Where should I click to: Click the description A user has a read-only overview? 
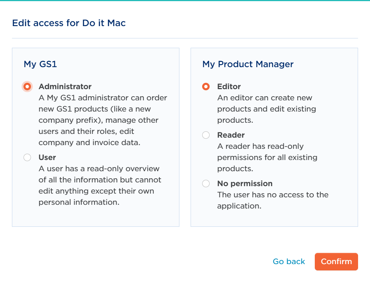tap(100, 185)
